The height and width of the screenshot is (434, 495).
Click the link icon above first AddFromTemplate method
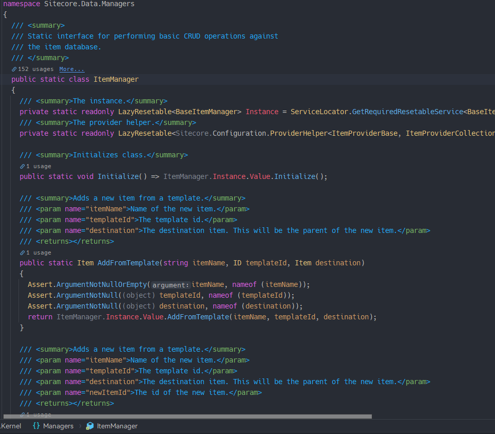[x=23, y=253]
